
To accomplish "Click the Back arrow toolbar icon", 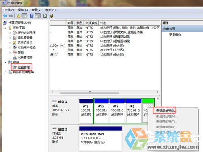I will click(x=5, y=16).
